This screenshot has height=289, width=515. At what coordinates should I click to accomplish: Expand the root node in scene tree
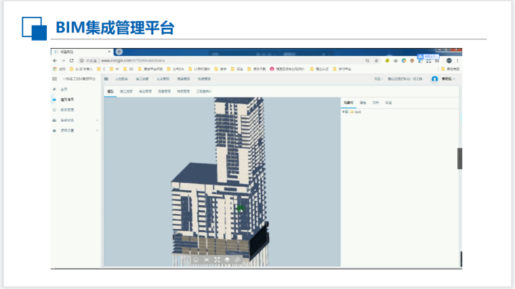click(344, 112)
